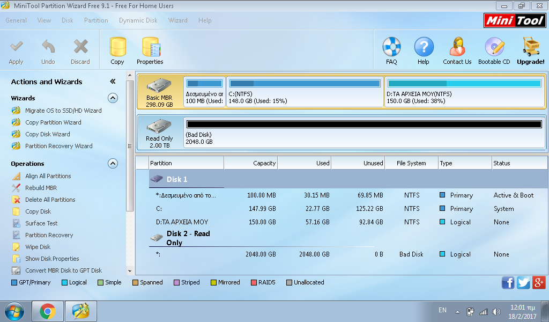Screen dimensions: 549x322
Task: Launch the Copy Partition Wizard
Action: (x=53, y=122)
